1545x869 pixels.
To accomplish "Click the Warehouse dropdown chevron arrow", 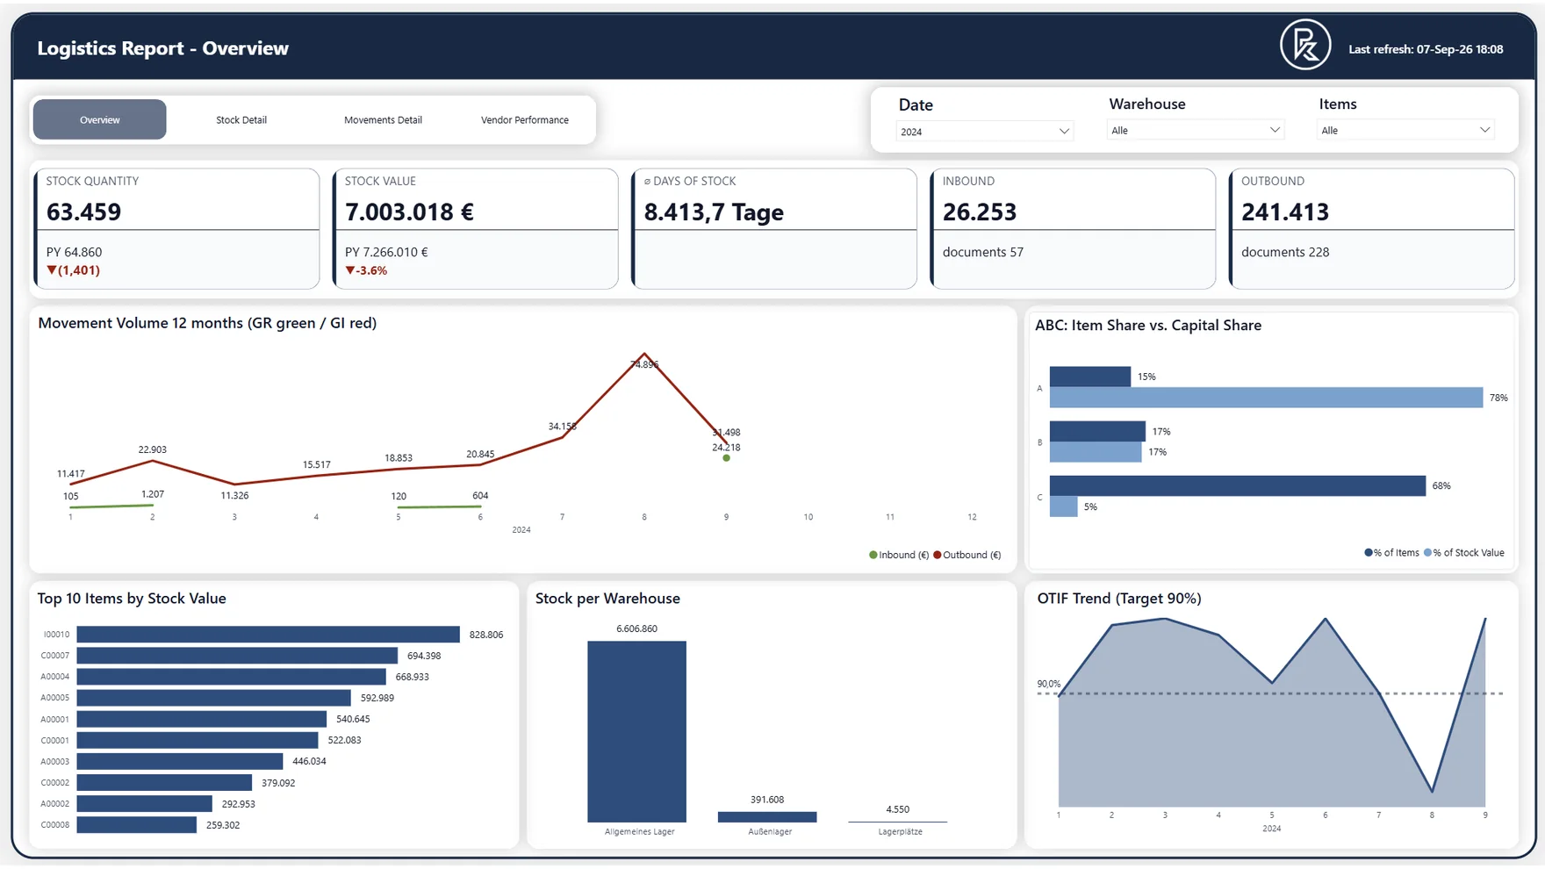I will click(1275, 130).
